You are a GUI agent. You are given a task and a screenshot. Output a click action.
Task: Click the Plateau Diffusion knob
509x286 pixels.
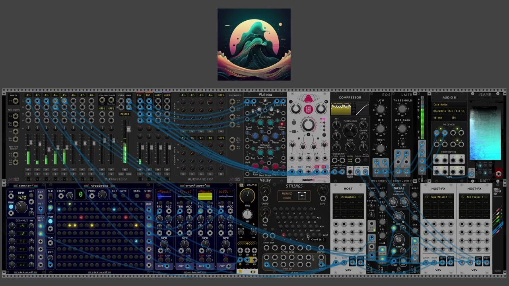coord(265,138)
